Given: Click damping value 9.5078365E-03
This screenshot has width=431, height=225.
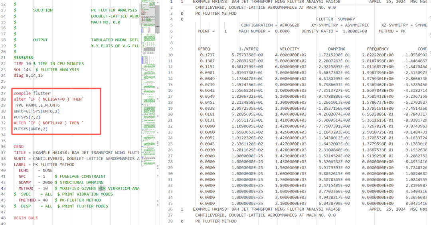Looking at the screenshot, I should coord(334,180).
